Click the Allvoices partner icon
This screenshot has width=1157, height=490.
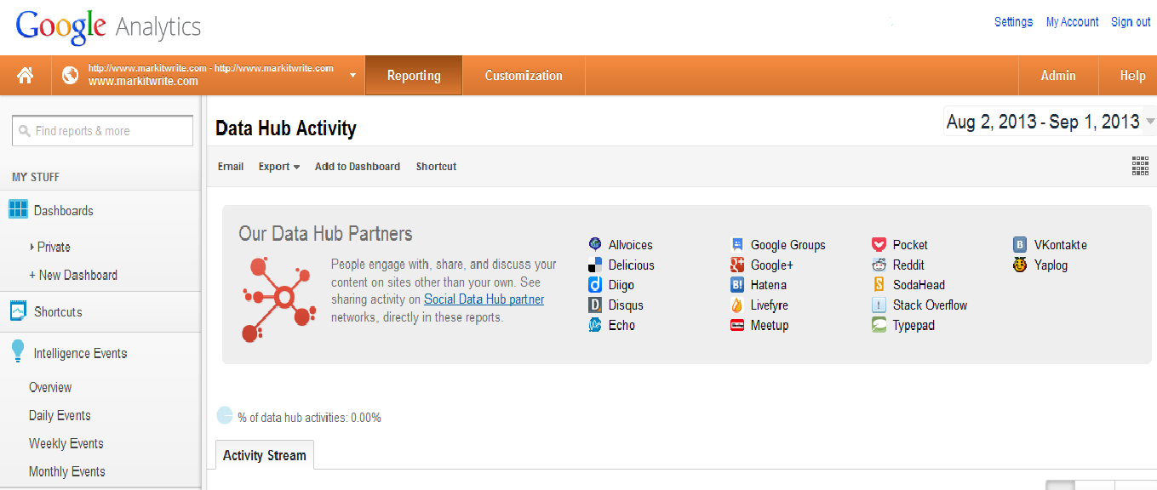click(x=595, y=244)
